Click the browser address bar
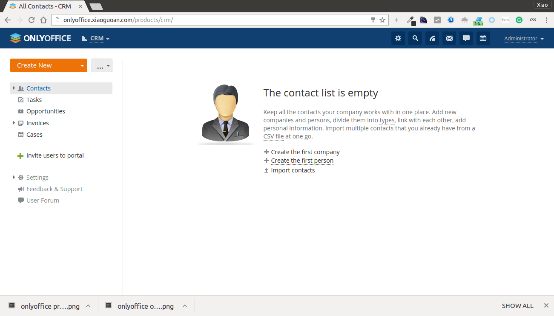 point(213,20)
